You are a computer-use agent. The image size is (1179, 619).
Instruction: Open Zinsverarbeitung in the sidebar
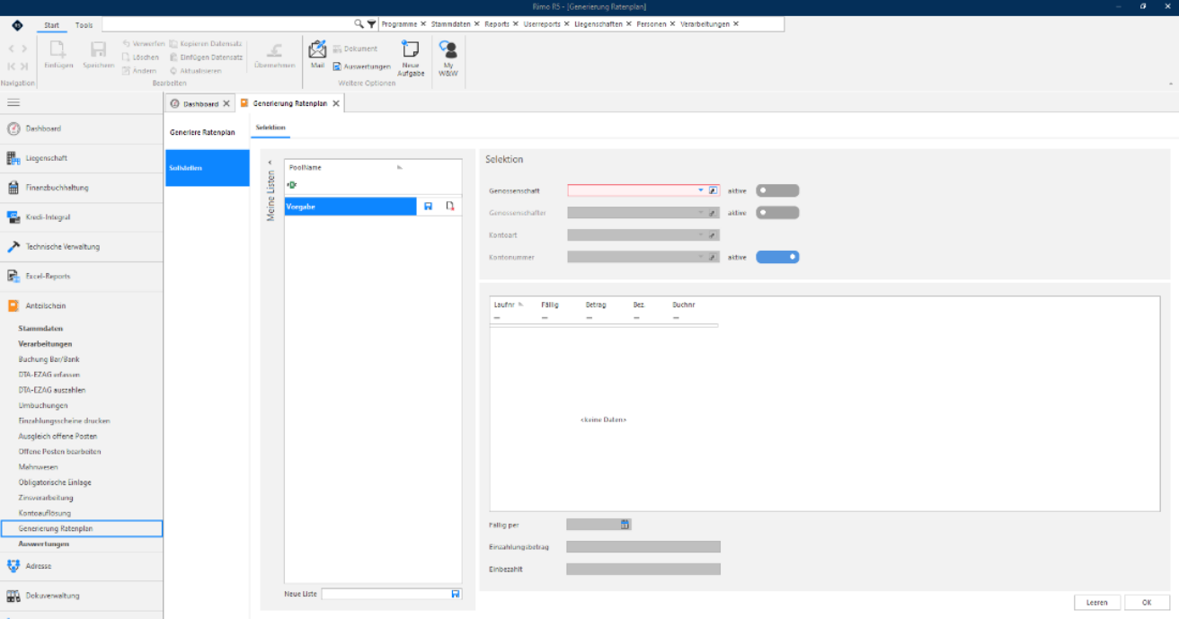(46, 498)
